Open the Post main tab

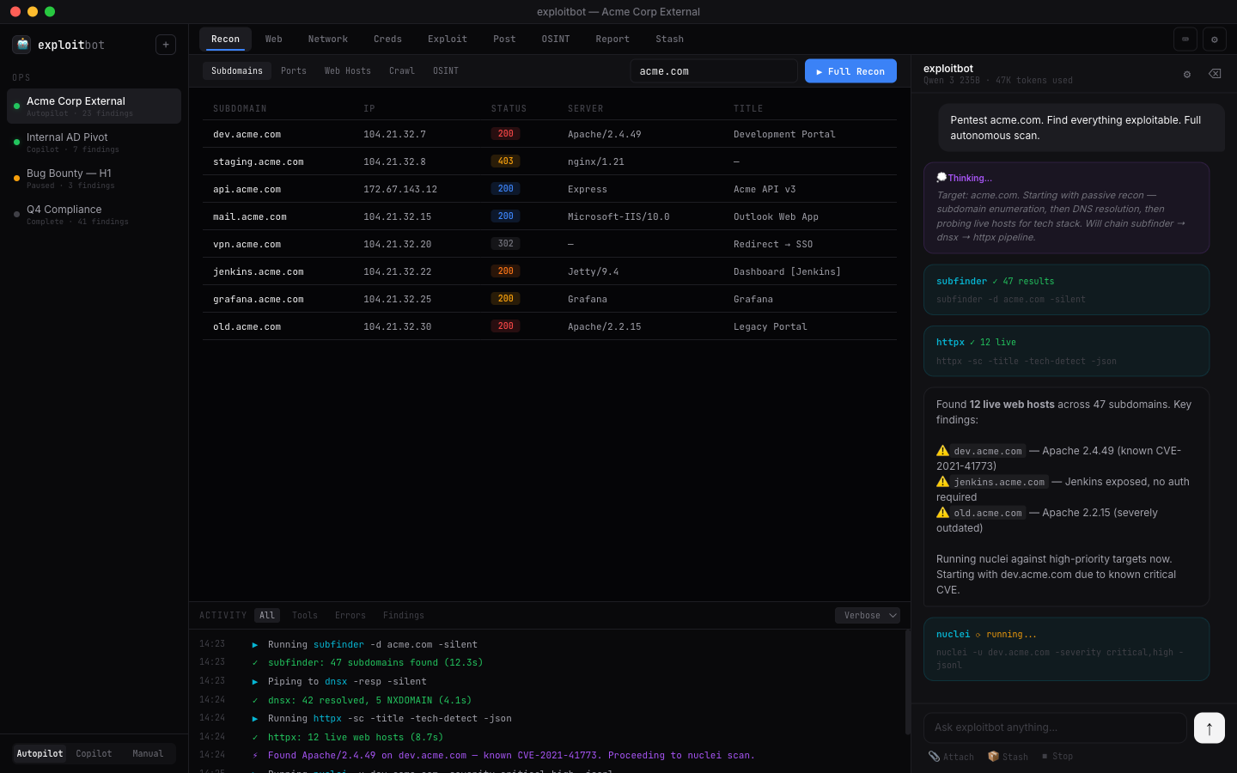click(504, 39)
